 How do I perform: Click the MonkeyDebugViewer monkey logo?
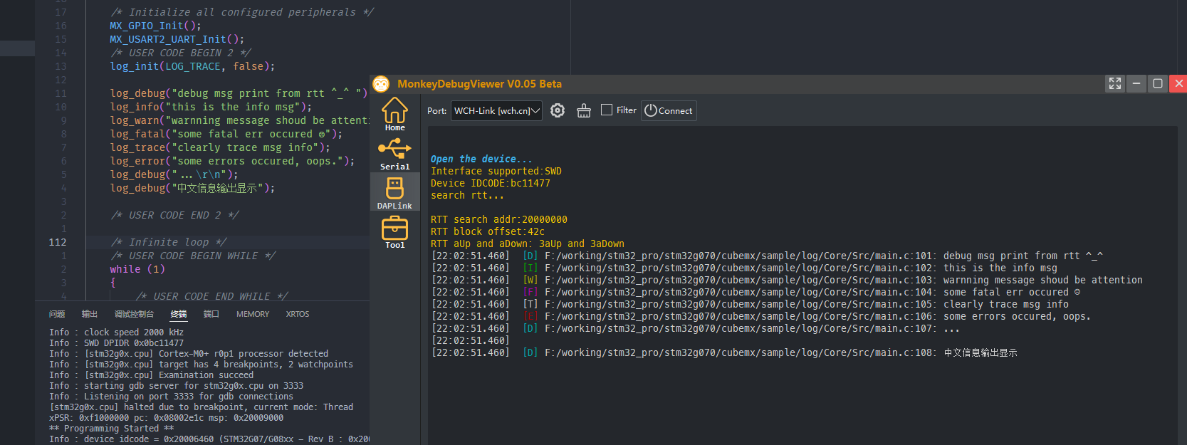[x=381, y=84]
